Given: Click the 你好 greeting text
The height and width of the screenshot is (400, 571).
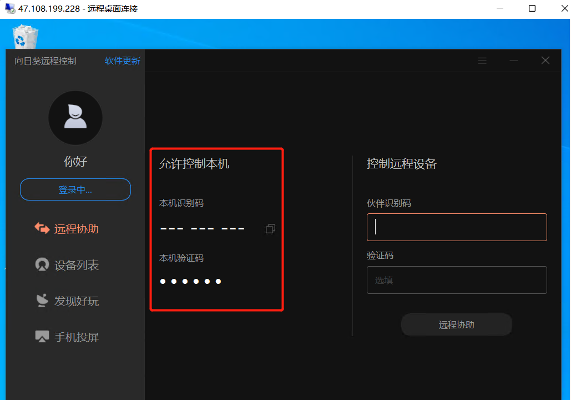Looking at the screenshot, I should click(x=75, y=161).
